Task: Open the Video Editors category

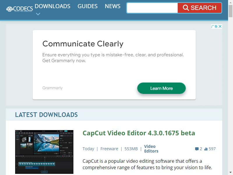Action: pos(151,149)
